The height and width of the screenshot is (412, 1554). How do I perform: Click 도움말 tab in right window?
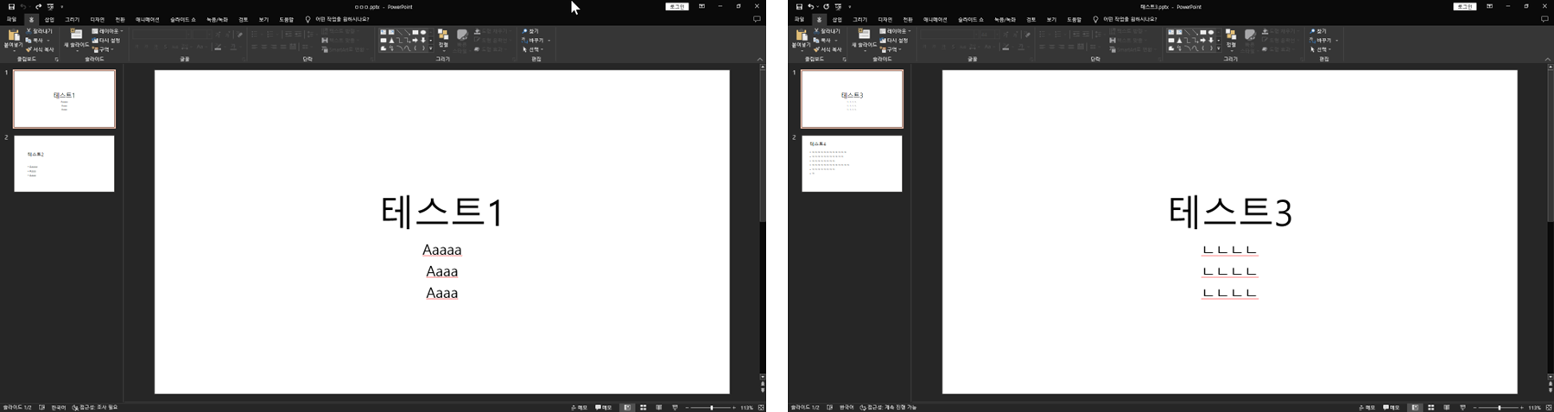tap(1074, 19)
